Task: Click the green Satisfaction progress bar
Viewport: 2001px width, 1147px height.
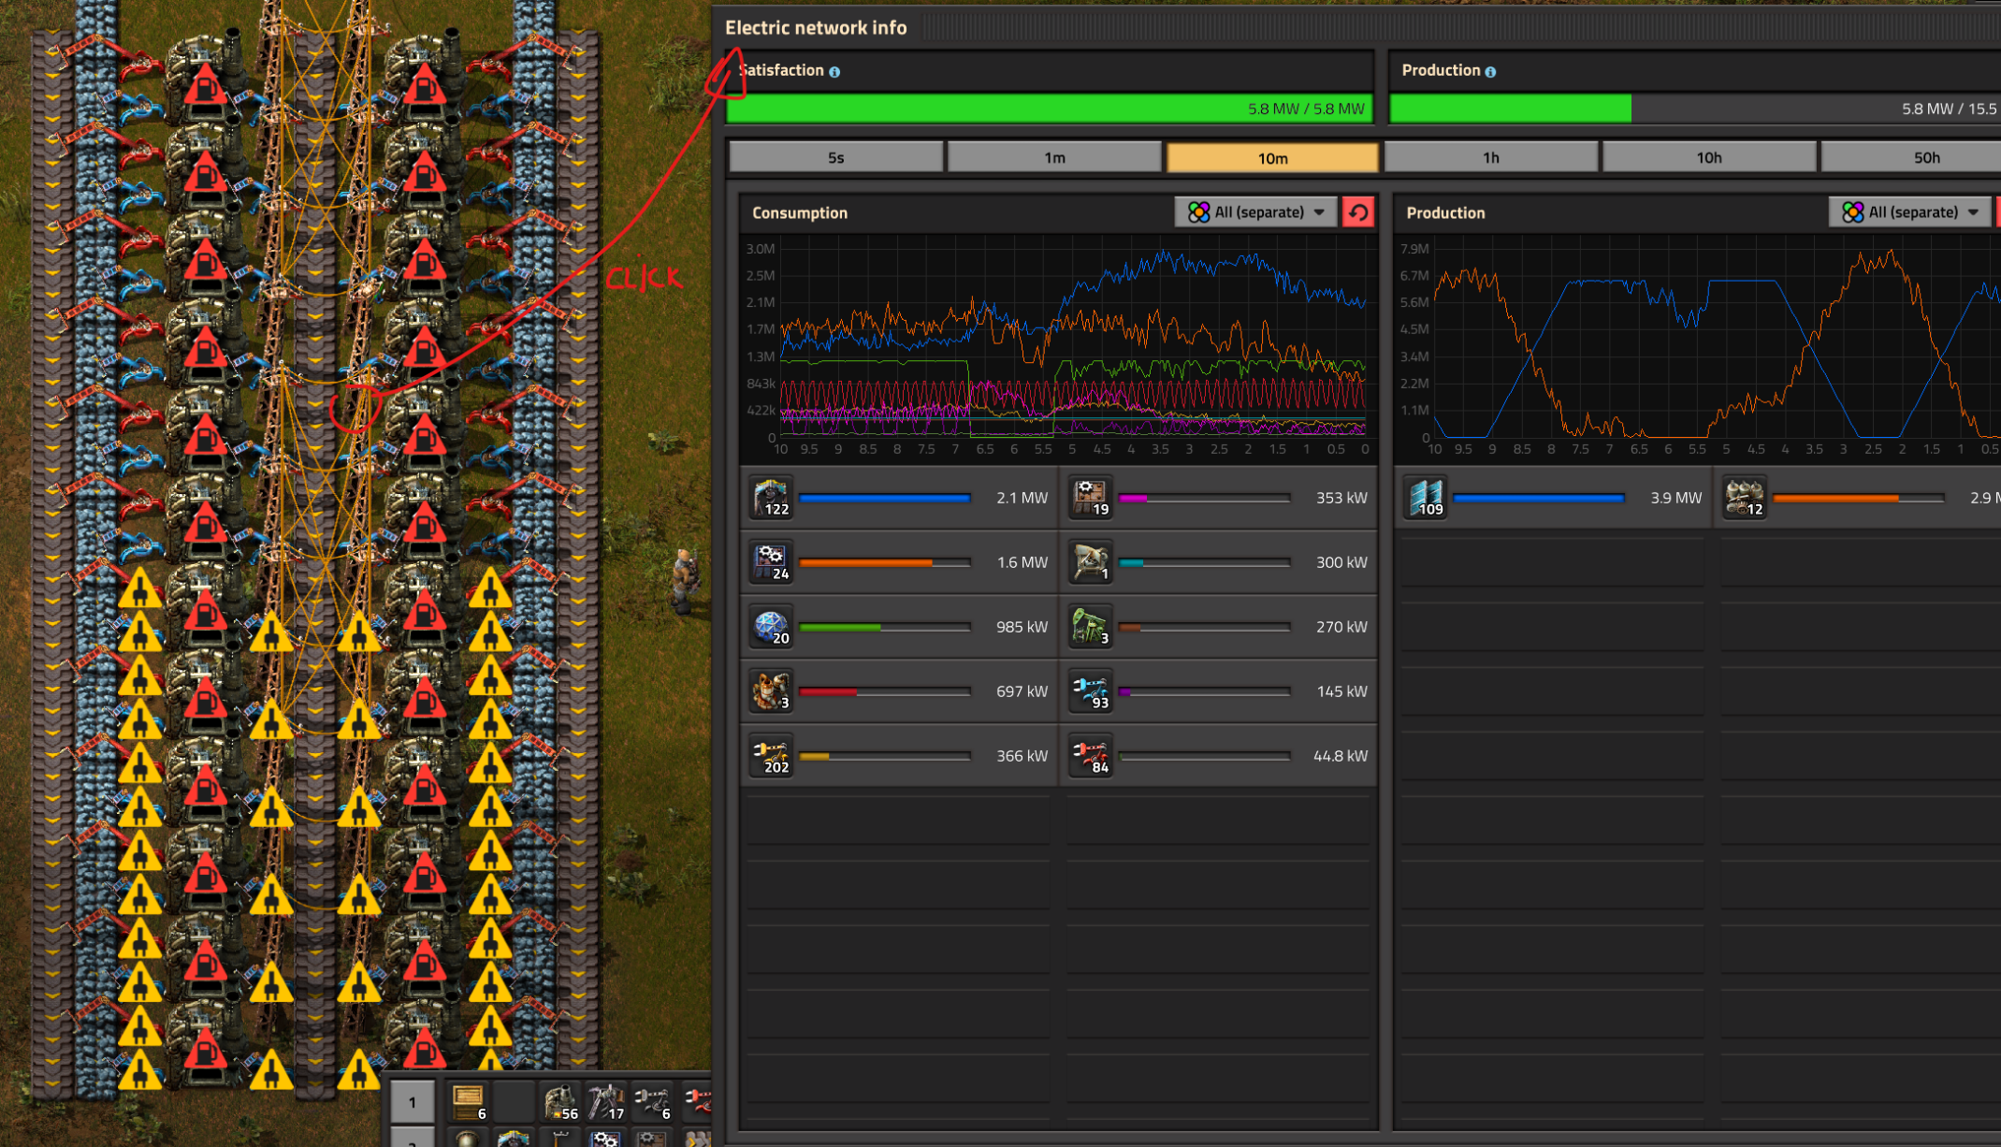Action: point(1050,109)
